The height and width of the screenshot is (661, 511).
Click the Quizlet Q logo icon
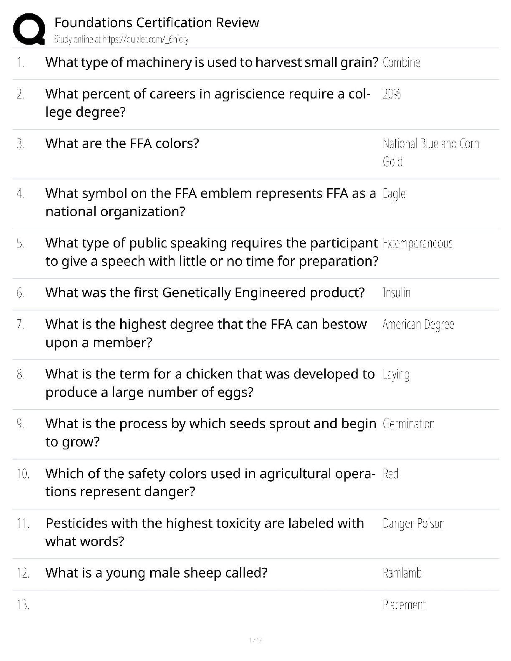tap(29, 28)
